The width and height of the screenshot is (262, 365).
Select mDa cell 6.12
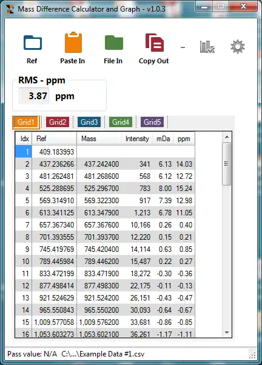pos(163,176)
